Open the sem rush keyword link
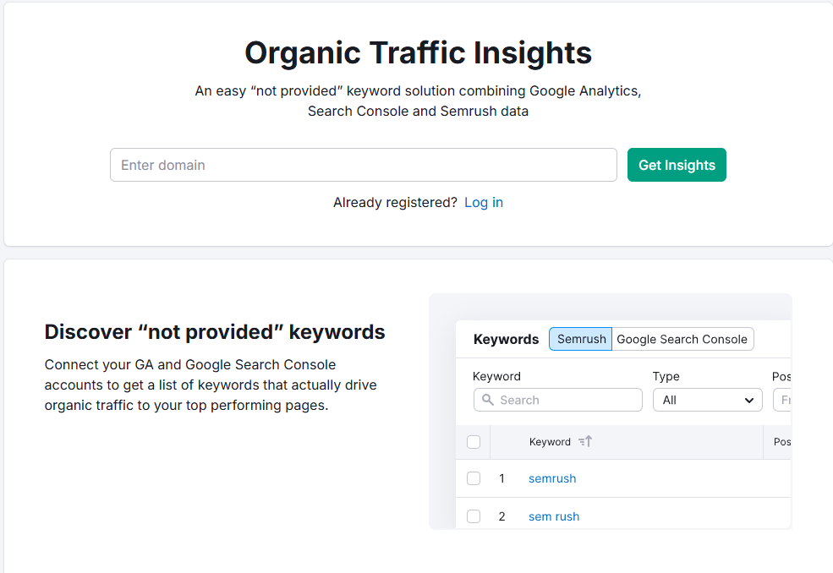The image size is (833, 573). tap(554, 516)
